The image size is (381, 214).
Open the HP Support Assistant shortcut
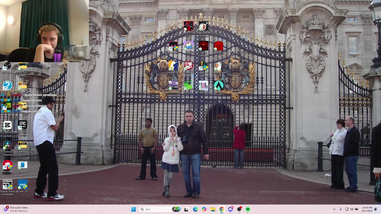pos(7,87)
